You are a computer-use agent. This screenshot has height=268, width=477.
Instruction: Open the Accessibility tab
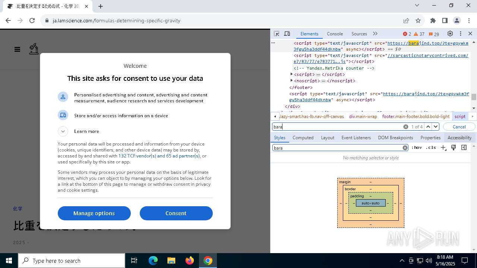(459, 137)
